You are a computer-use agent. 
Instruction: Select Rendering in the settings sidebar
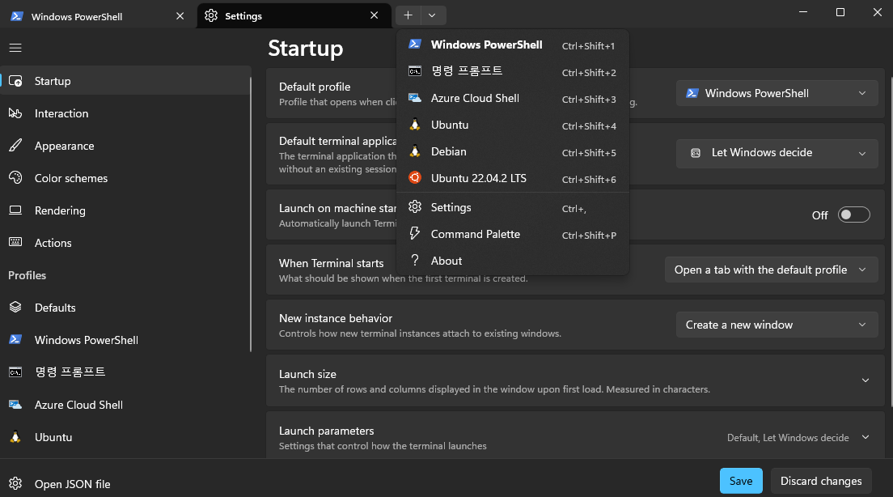click(60, 210)
